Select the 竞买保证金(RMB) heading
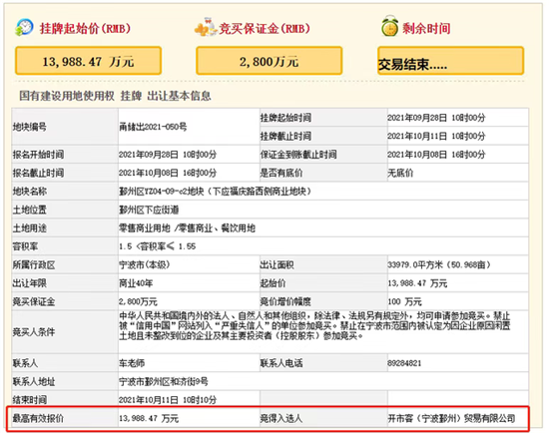Image resolution: width=549 pixels, height=433 pixels. (265, 28)
